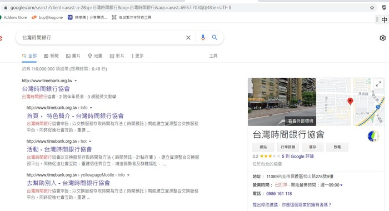
Task: Open the Avast shield extension icon
Action: coord(384,8)
